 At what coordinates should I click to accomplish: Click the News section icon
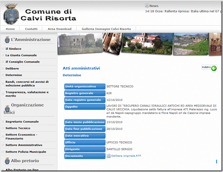point(147,6)
